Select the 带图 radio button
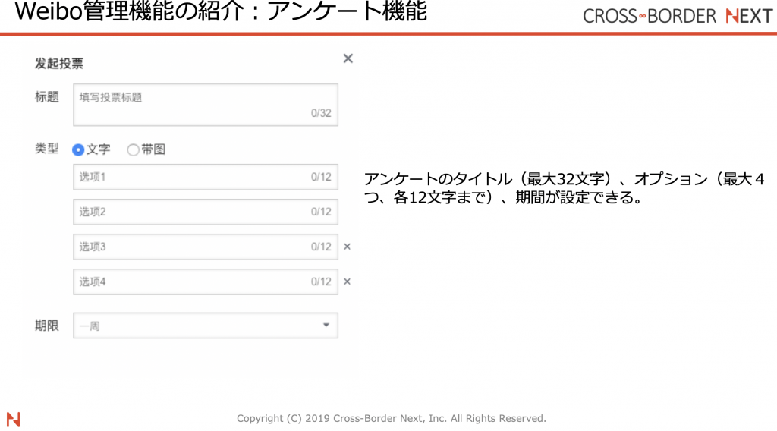The width and height of the screenshot is (777, 431). click(x=133, y=150)
